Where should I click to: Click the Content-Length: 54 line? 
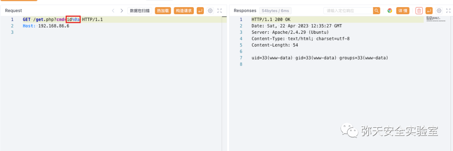275,45
